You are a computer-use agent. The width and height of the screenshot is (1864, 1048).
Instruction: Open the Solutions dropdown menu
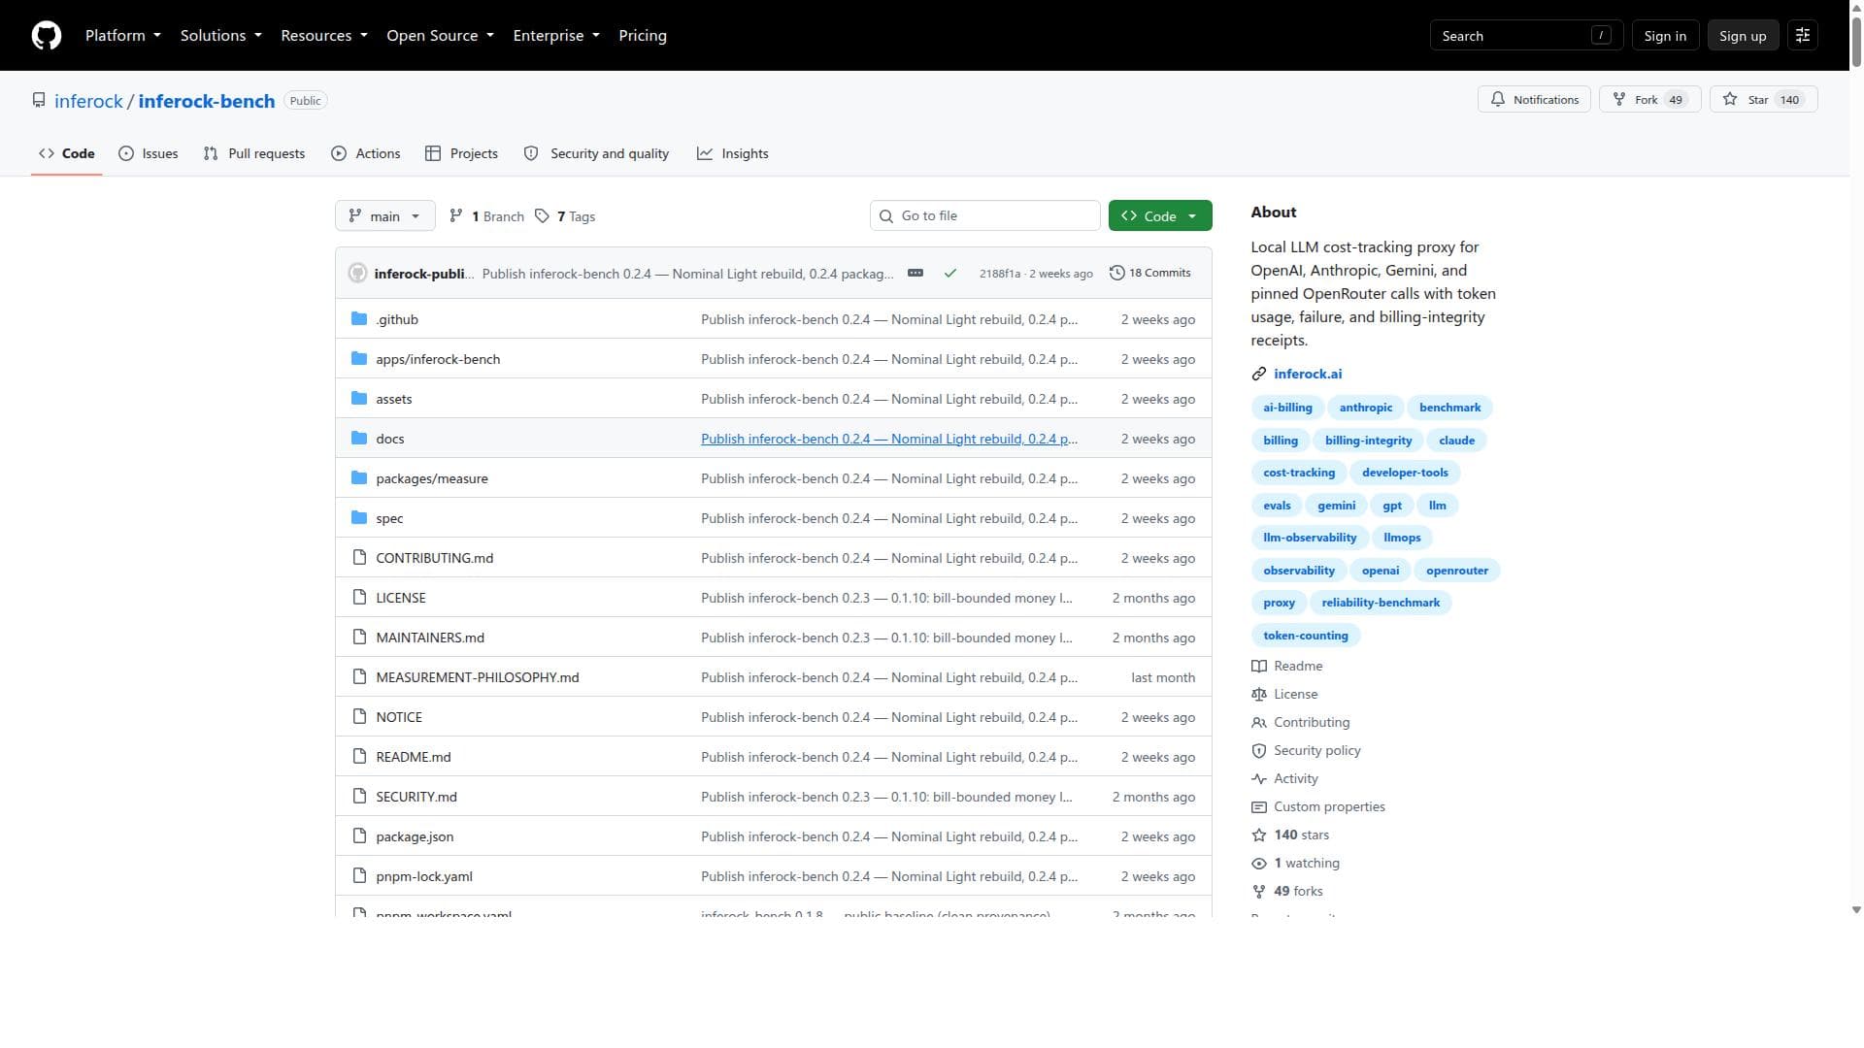pos(221,36)
